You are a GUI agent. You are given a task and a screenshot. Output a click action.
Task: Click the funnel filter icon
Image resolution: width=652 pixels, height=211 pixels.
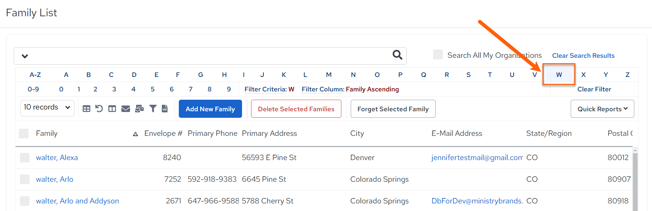pyautogui.click(x=153, y=108)
